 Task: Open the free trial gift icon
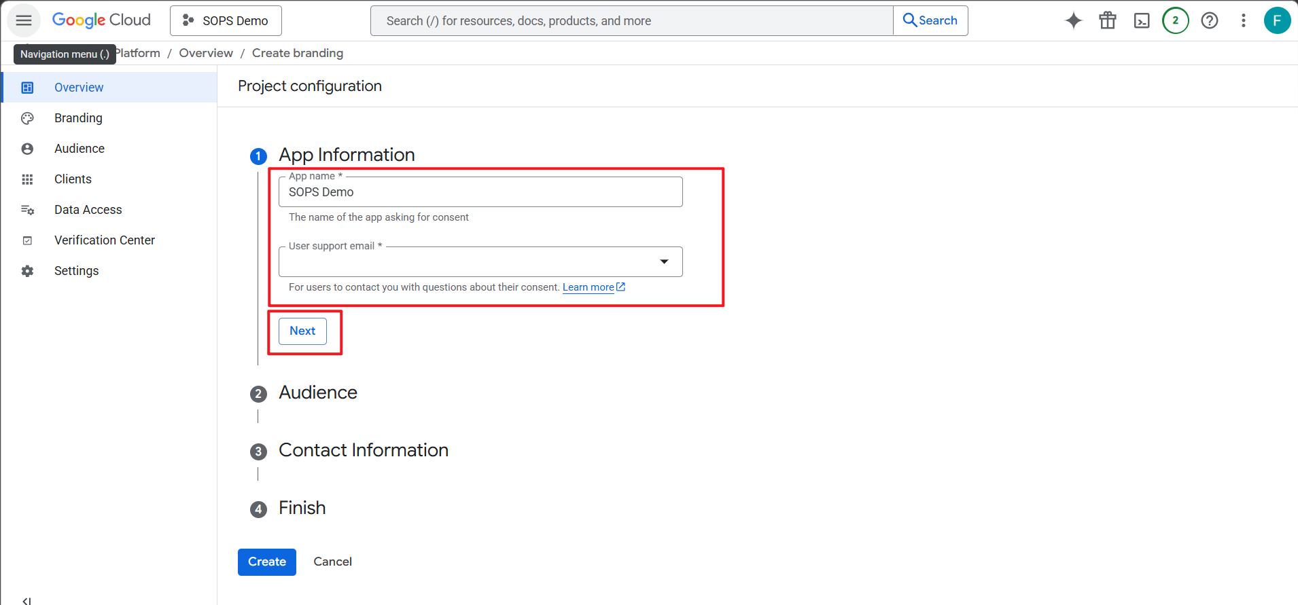tap(1107, 20)
